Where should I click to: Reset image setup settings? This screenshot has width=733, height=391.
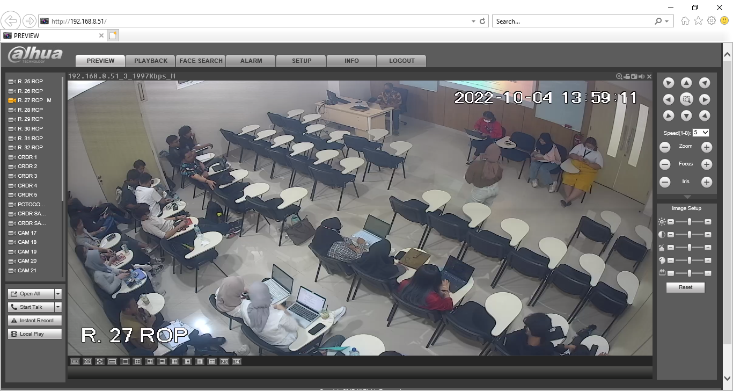[x=685, y=287]
